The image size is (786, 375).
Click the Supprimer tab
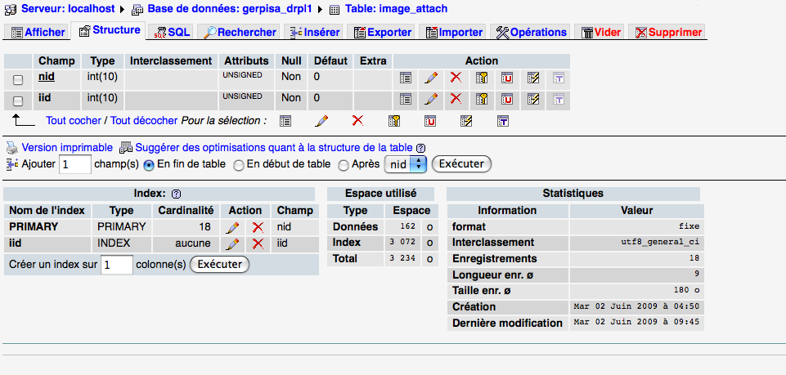[x=667, y=32]
